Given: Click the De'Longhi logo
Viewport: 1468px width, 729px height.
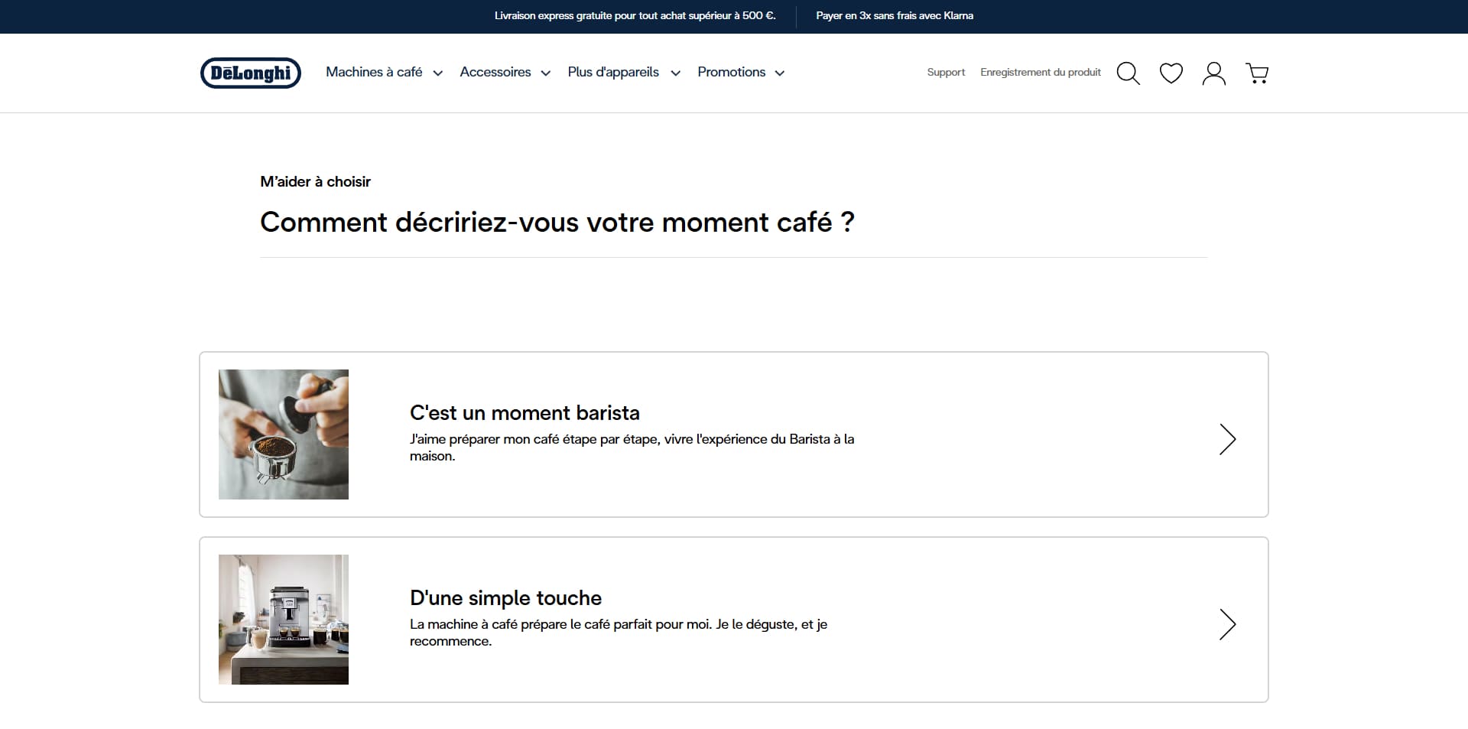Looking at the screenshot, I should [x=251, y=73].
